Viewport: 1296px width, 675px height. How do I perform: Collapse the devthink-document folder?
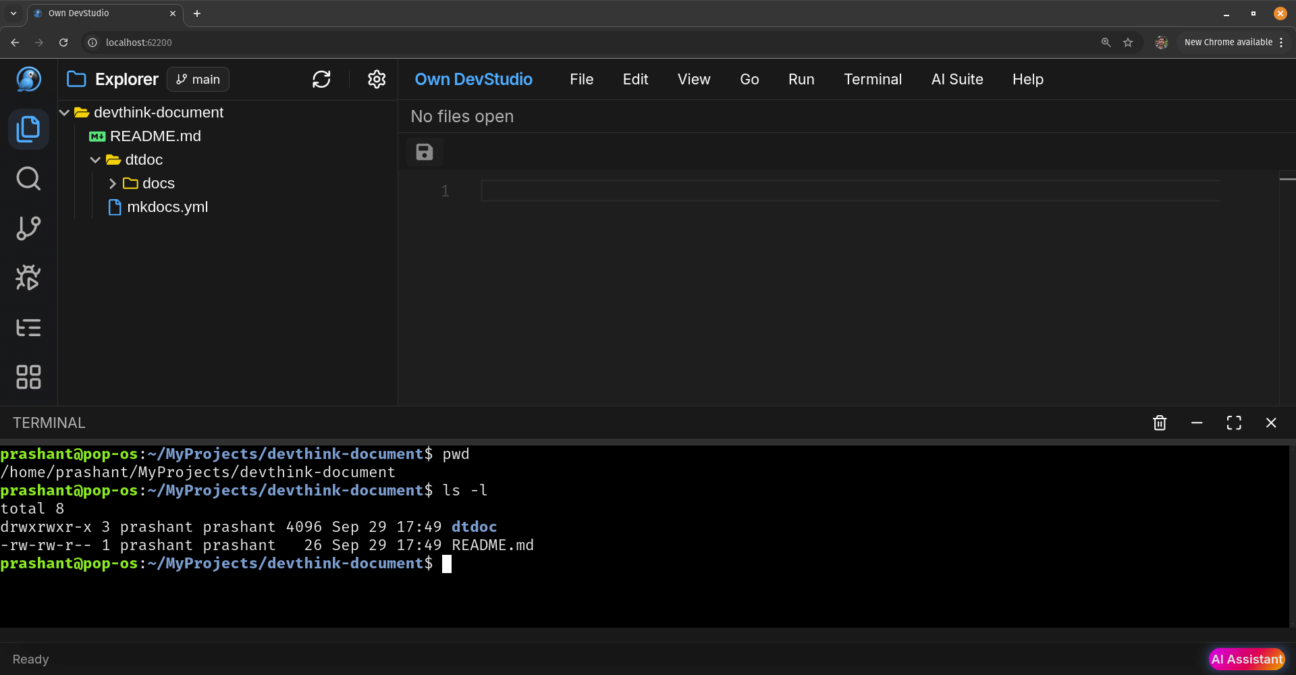coord(64,112)
